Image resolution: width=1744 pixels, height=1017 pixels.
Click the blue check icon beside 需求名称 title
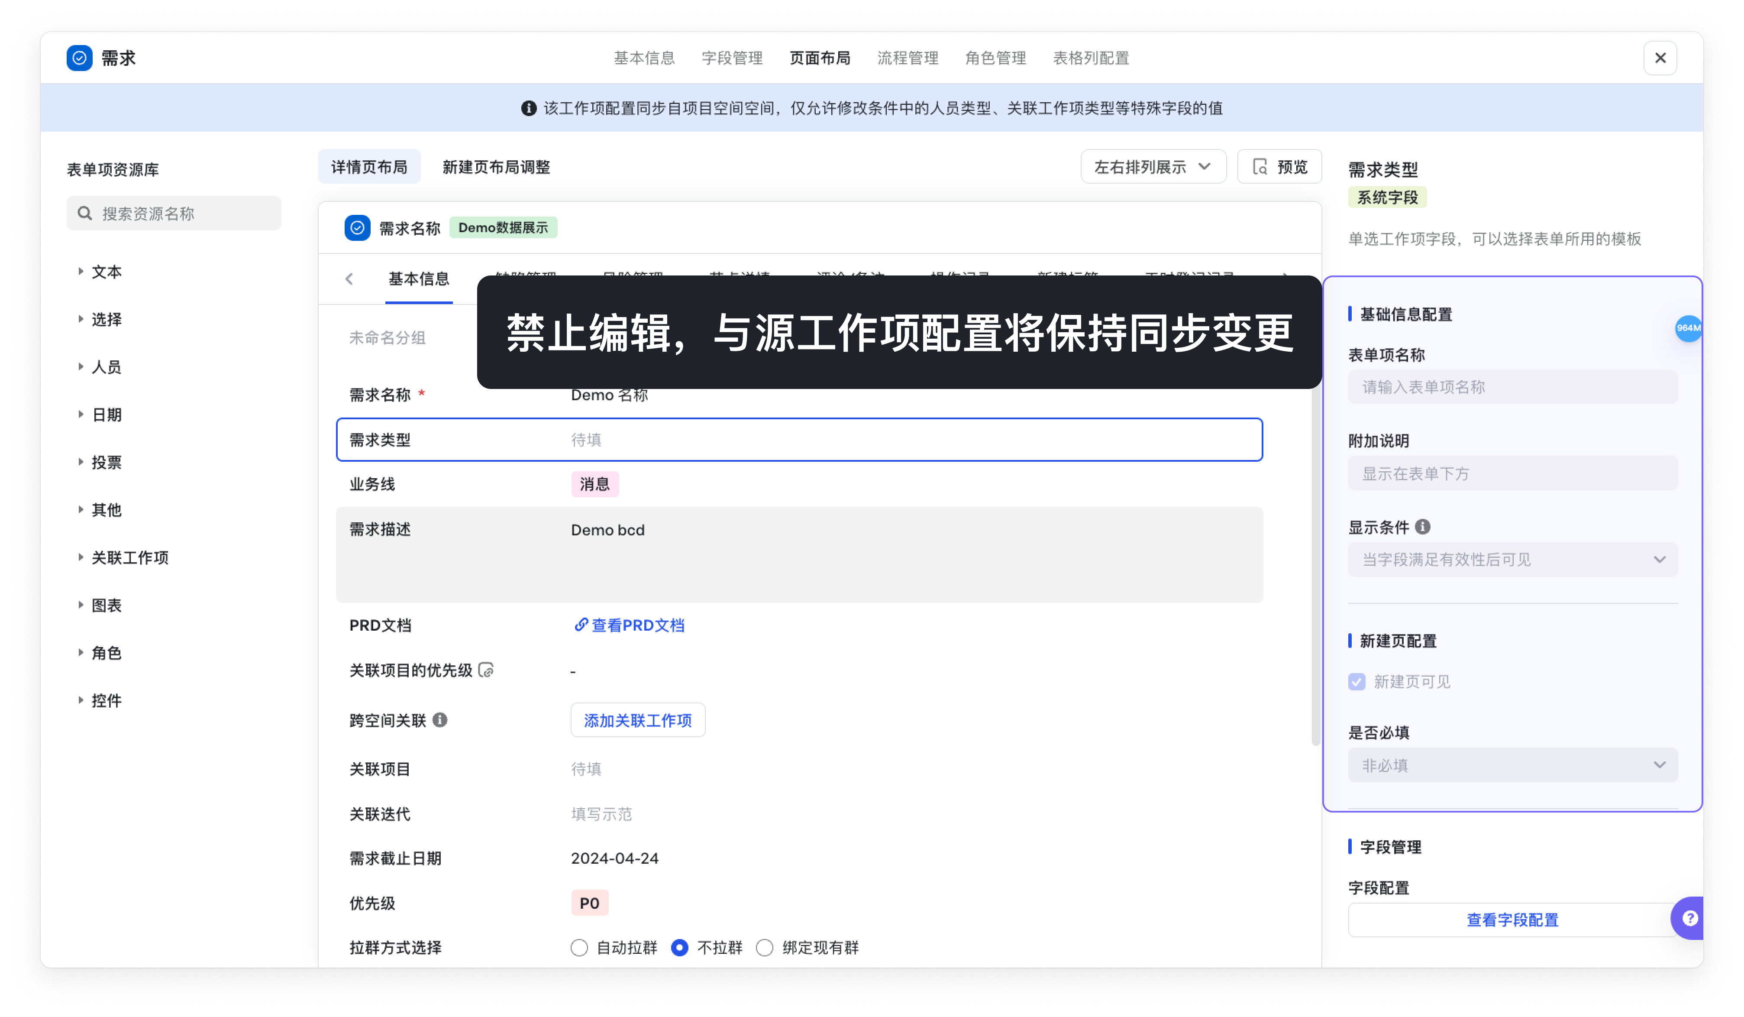(x=357, y=228)
